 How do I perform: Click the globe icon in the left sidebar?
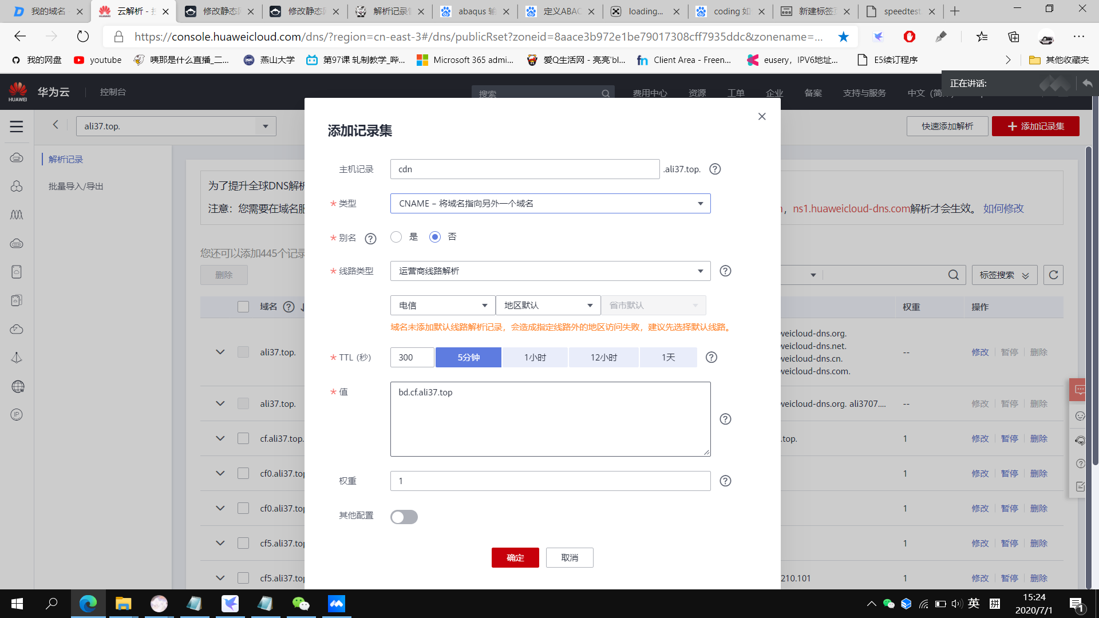(x=17, y=387)
